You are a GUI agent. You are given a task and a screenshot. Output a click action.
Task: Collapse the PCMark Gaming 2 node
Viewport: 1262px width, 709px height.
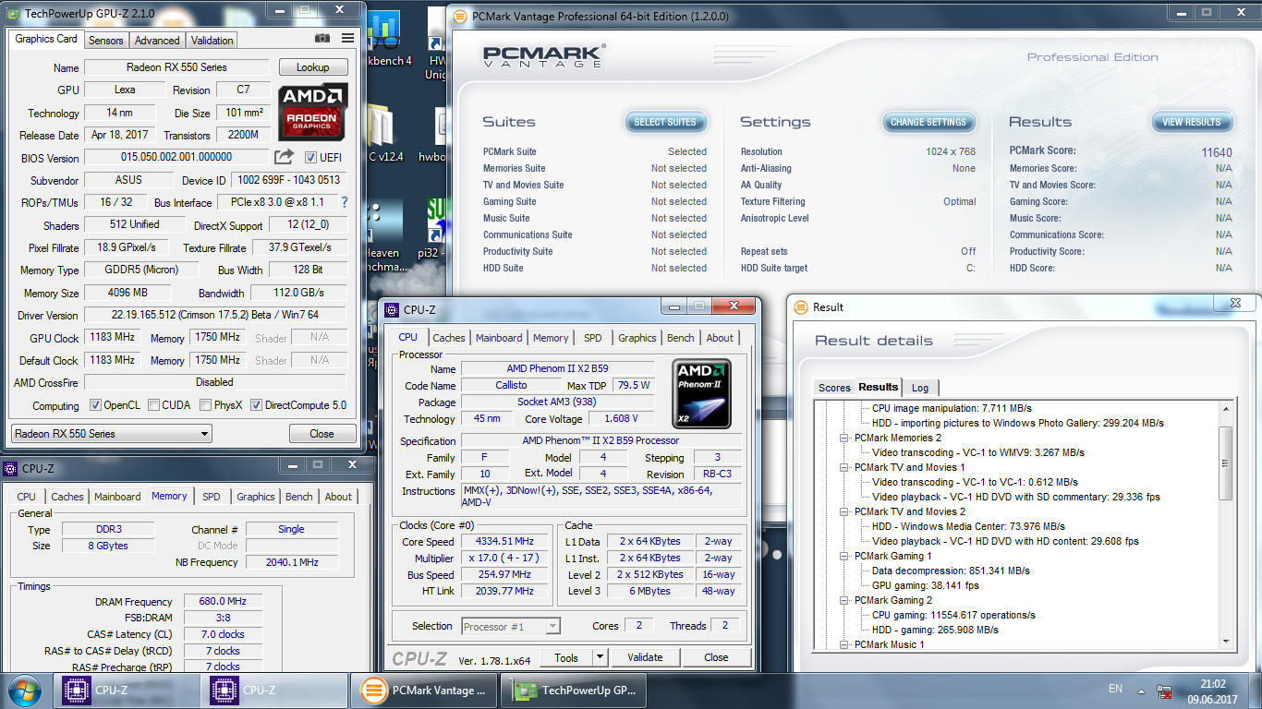[x=843, y=600]
